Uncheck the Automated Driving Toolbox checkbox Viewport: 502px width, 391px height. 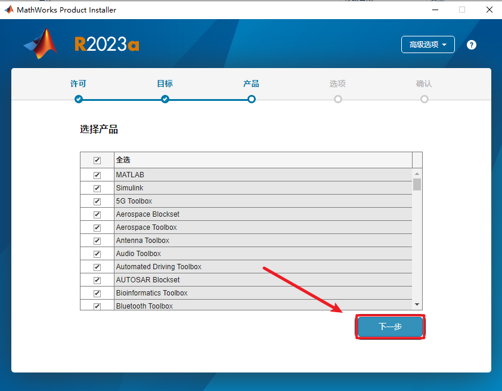click(x=97, y=267)
